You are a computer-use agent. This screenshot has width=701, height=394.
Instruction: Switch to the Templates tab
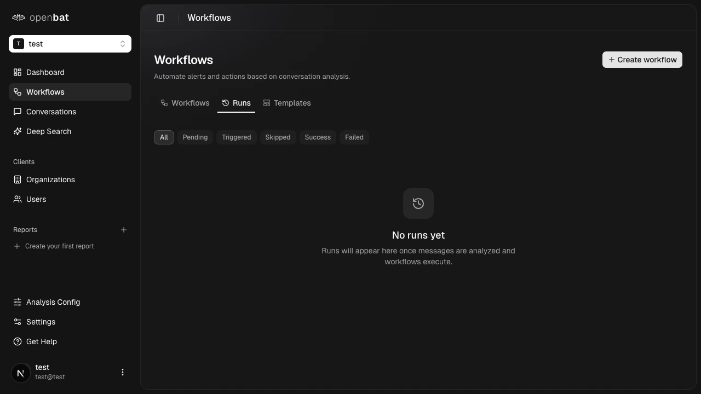pos(287,103)
